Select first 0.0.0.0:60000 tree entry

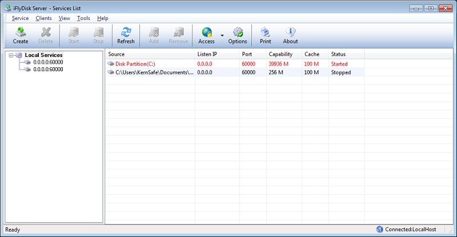tap(48, 62)
